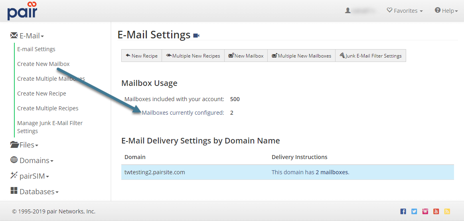This screenshot has height=221, width=464.
Task: Expand the pairSIM sidebar section
Action: 30,176
